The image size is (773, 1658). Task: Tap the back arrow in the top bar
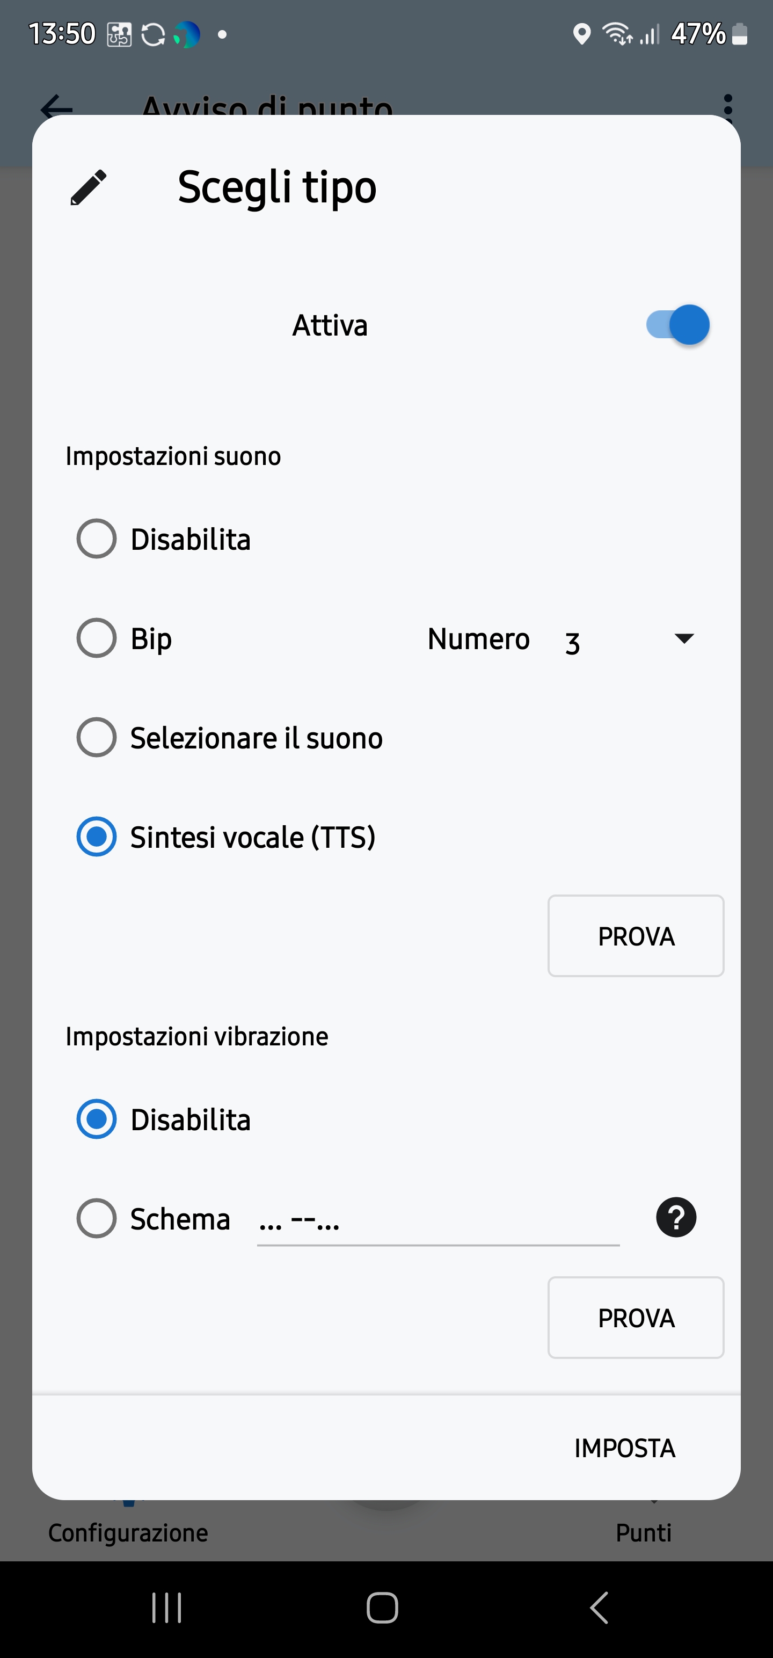57,106
